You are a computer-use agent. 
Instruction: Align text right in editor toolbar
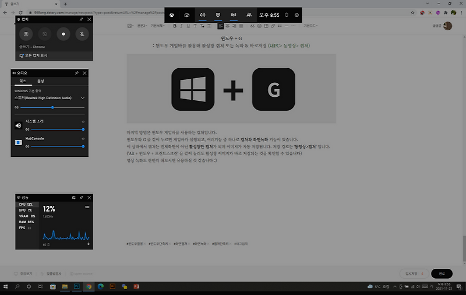click(234, 26)
